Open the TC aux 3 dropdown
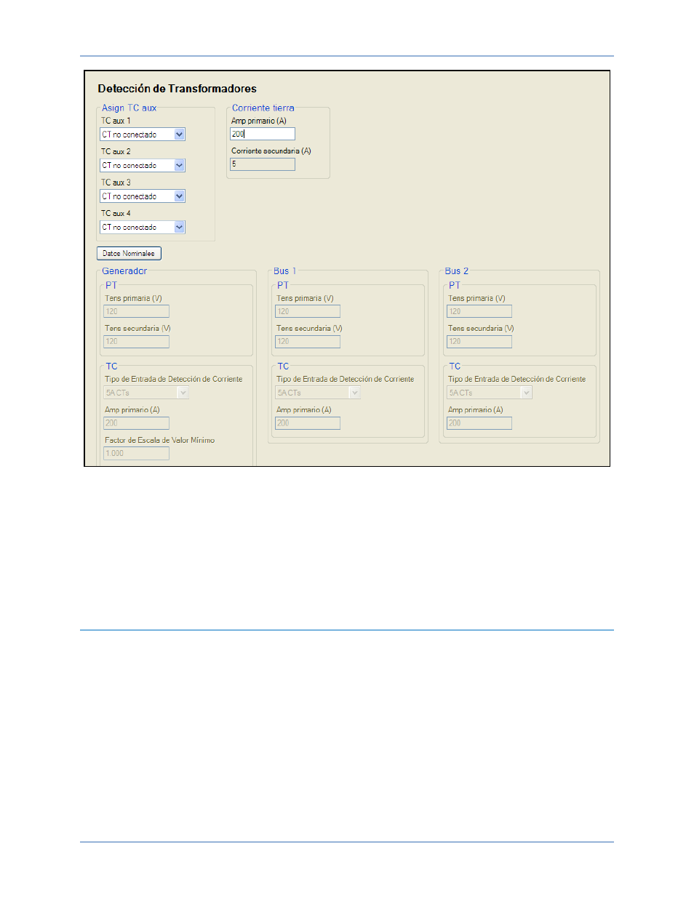 pyautogui.click(x=143, y=196)
